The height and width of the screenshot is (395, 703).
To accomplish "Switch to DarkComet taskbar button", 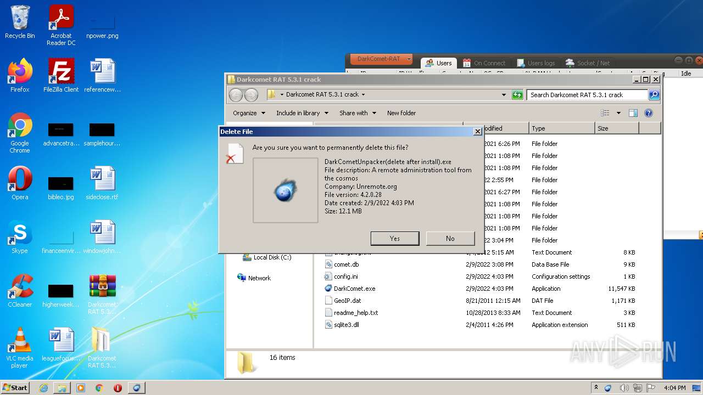I will tap(137, 388).
